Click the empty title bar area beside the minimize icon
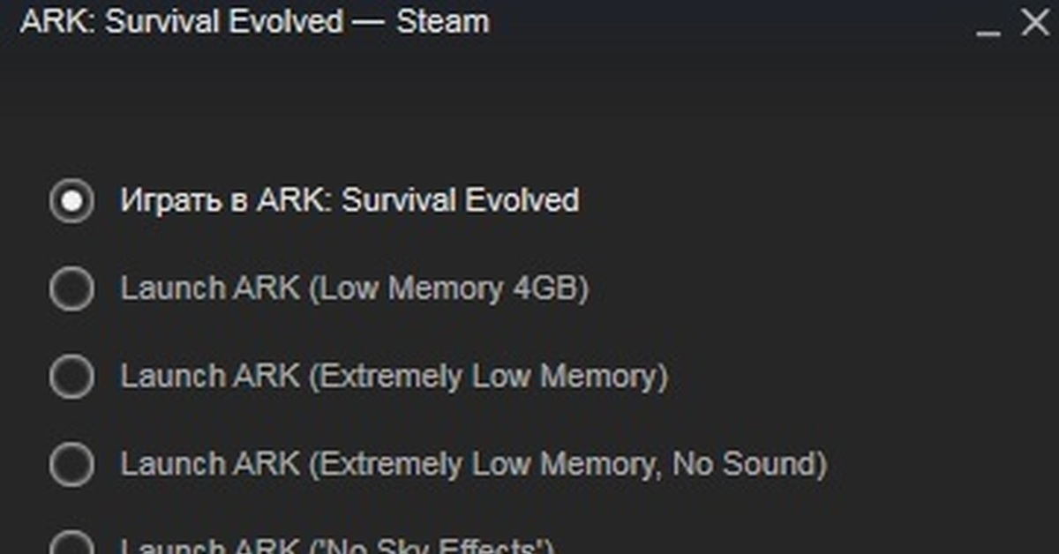Viewport: 1059px width, 554px height. [x=732, y=24]
